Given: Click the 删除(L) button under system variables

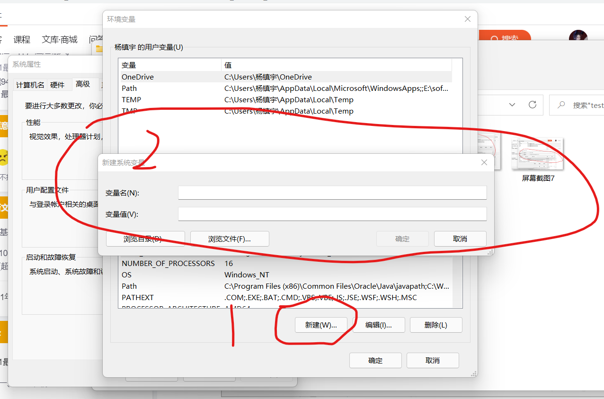Looking at the screenshot, I should tap(436, 325).
